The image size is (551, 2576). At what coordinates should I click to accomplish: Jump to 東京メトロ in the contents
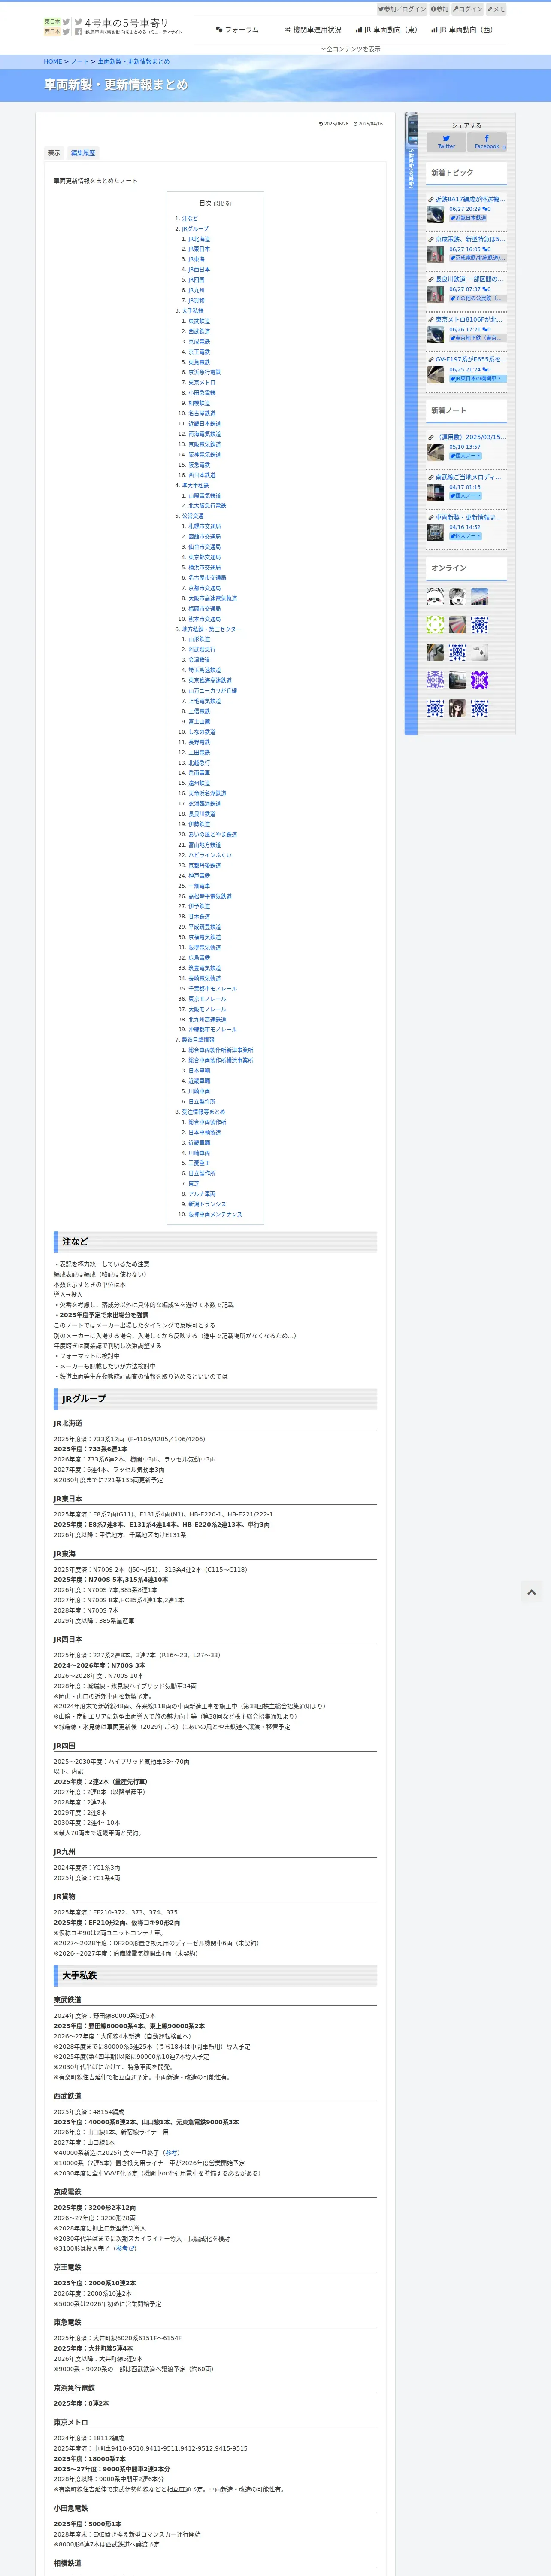pyautogui.click(x=202, y=383)
